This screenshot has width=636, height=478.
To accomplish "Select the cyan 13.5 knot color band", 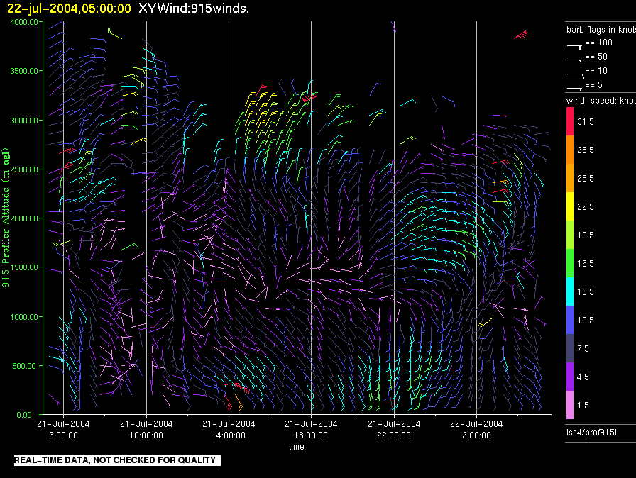I will pos(570,291).
